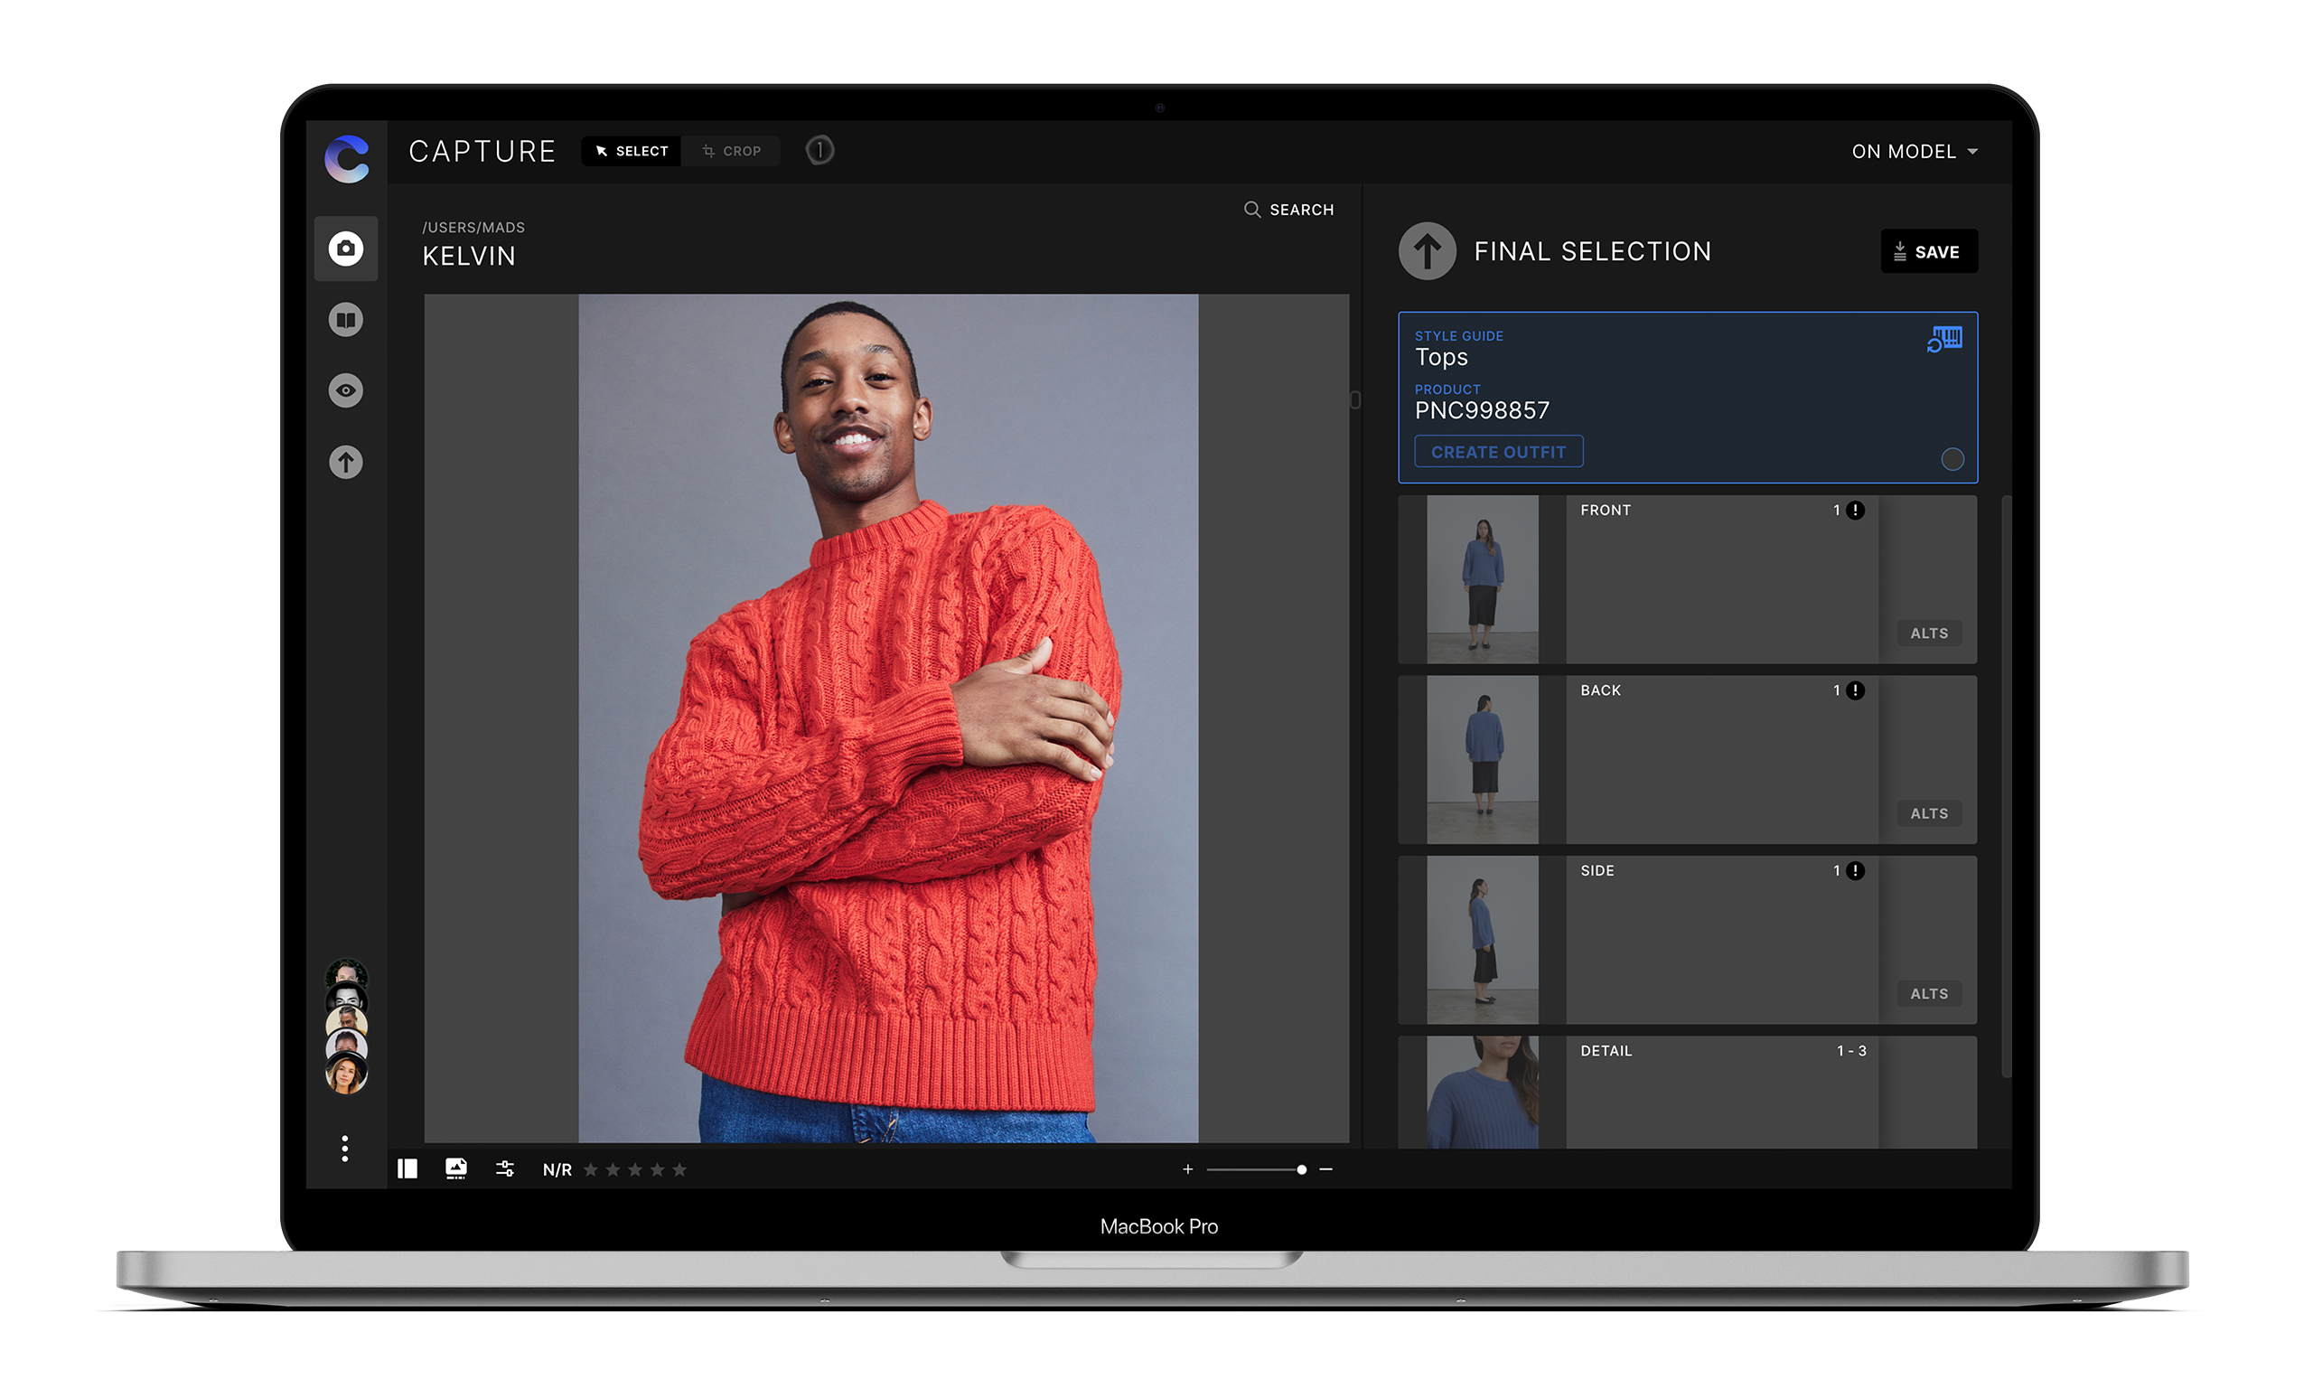Viewport: 2313px width, 1398px height.
Task: Click the N/R no rating label
Action: coord(557,1170)
